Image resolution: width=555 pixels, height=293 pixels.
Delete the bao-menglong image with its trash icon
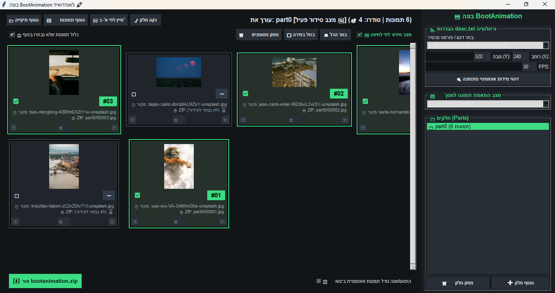pos(61,127)
